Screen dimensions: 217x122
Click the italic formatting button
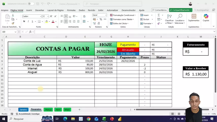(28, 22)
